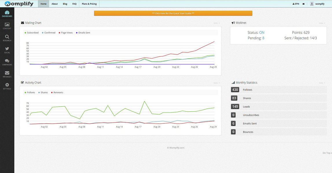Open the Messages envelope in sidebar

pyautogui.click(x=7, y=74)
